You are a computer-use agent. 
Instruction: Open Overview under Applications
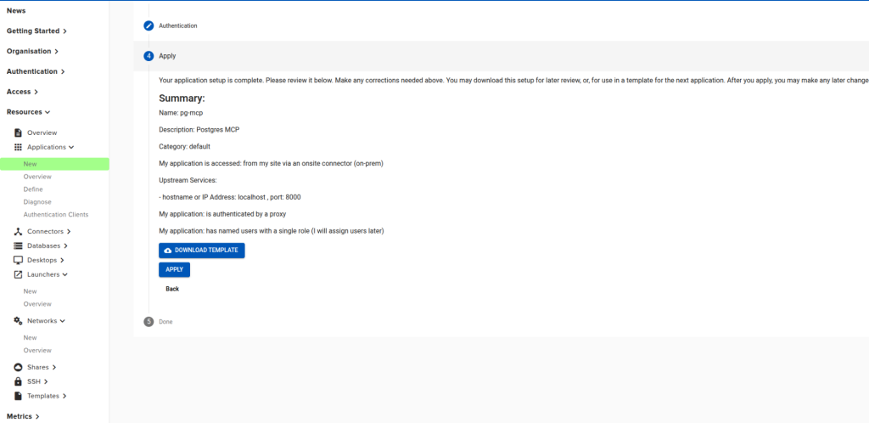click(37, 177)
